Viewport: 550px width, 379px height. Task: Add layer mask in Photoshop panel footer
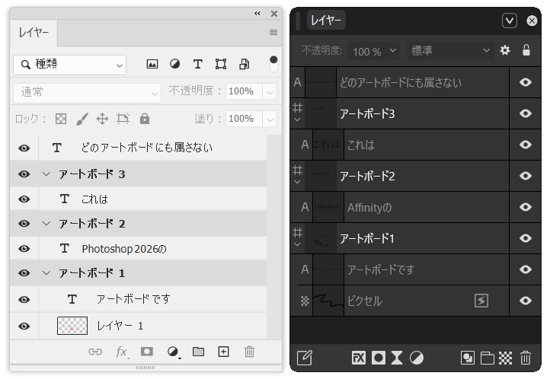[147, 352]
